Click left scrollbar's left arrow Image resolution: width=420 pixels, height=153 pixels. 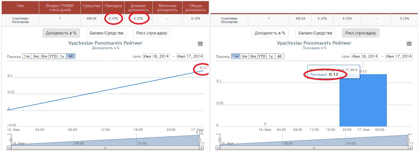coord(9,148)
